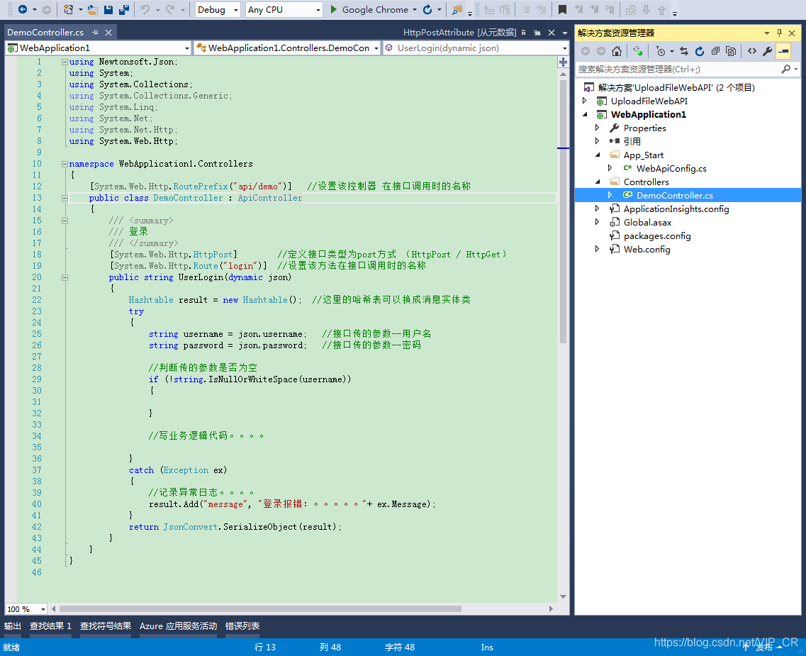Click the Show All Files icon
Screen dimensions: 806x656
click(x=730, y=51)
